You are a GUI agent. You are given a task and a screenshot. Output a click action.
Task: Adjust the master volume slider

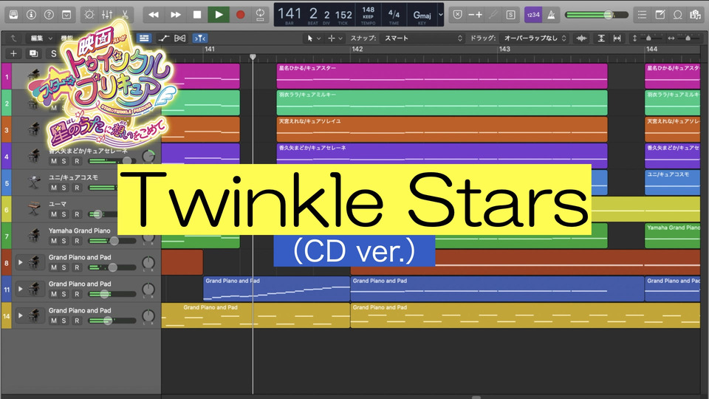click(597, 15)
